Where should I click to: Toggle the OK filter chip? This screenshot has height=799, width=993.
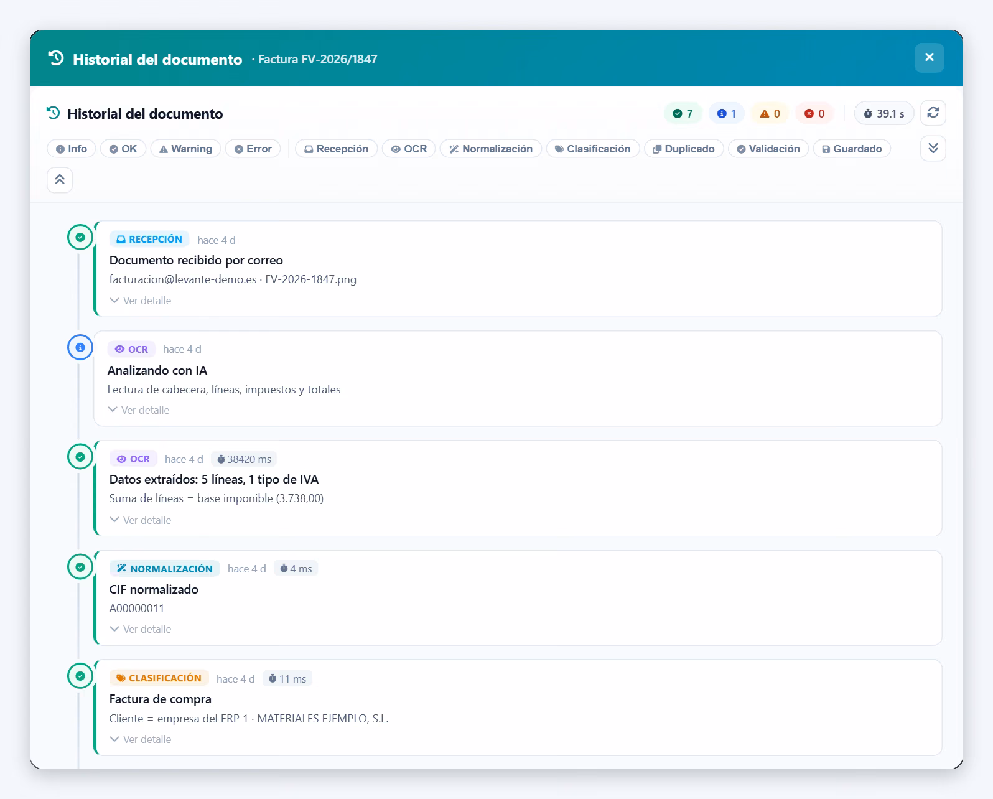(x=123, y=149)
